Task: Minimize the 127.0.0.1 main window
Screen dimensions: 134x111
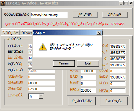Action: 121,3
